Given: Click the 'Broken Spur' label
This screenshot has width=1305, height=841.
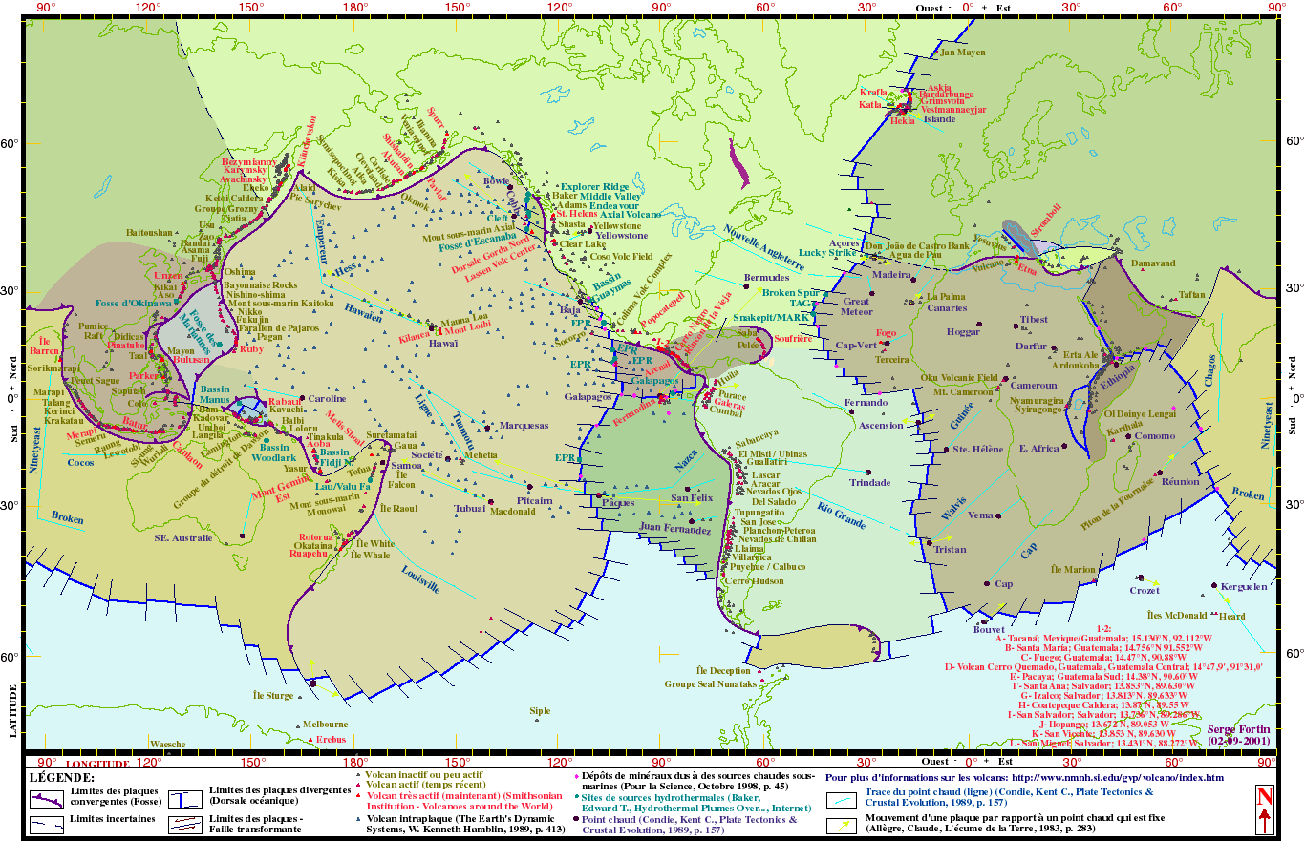Looking at the screenshot, I should click(792, 292).
